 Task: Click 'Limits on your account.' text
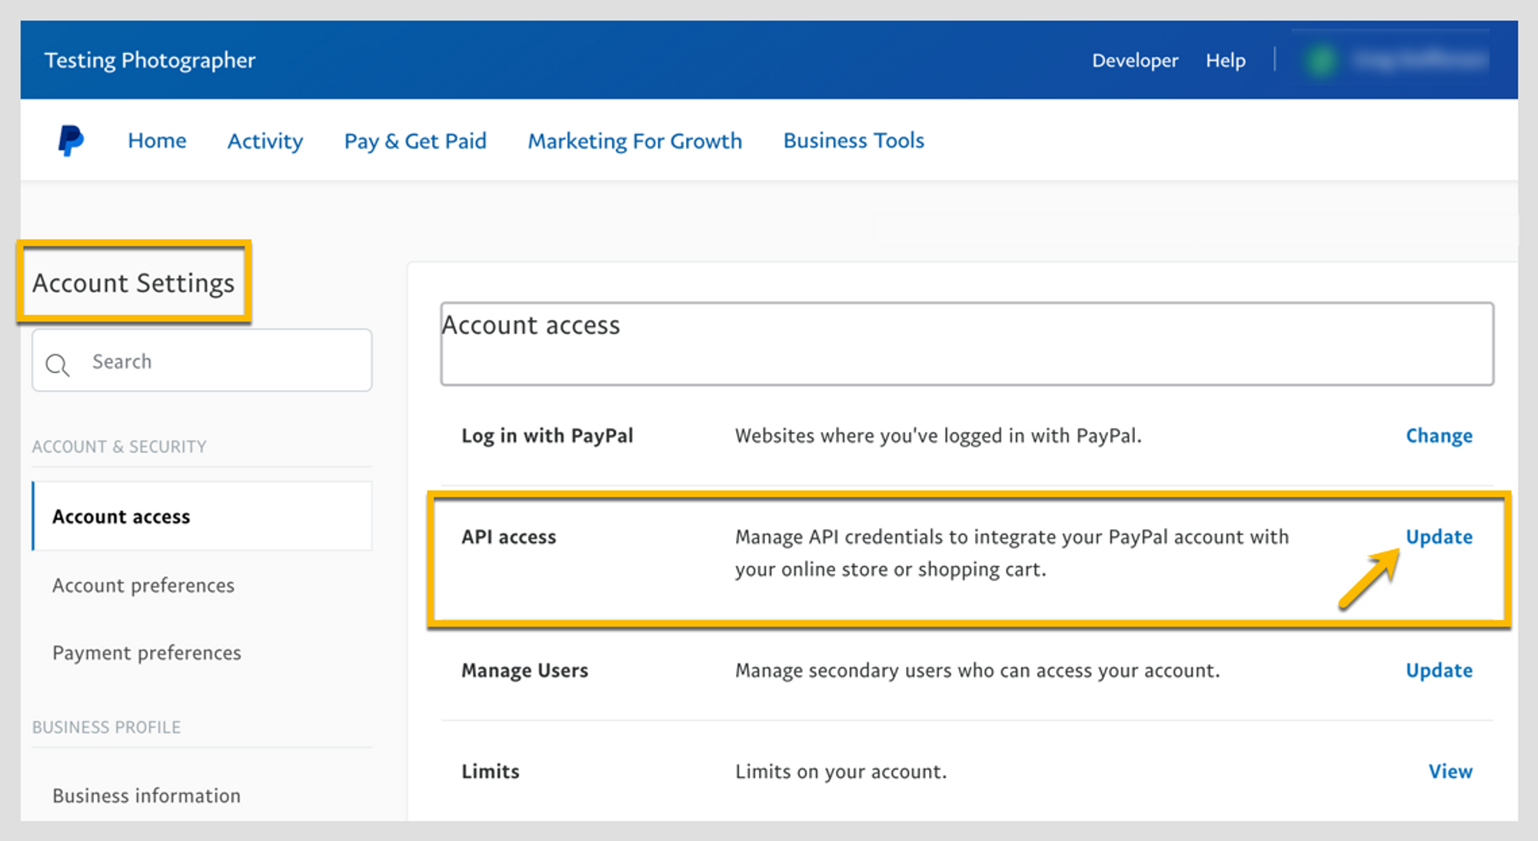pos(841,771)
